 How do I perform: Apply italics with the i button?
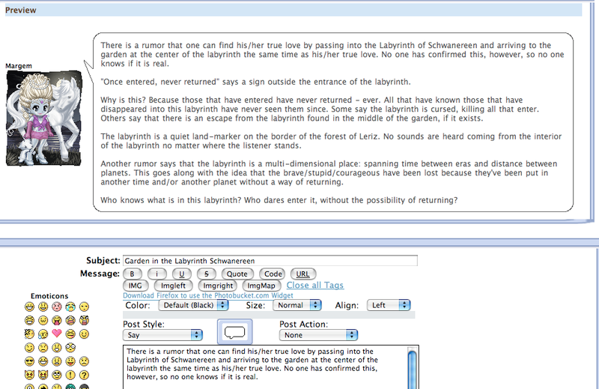157,274
